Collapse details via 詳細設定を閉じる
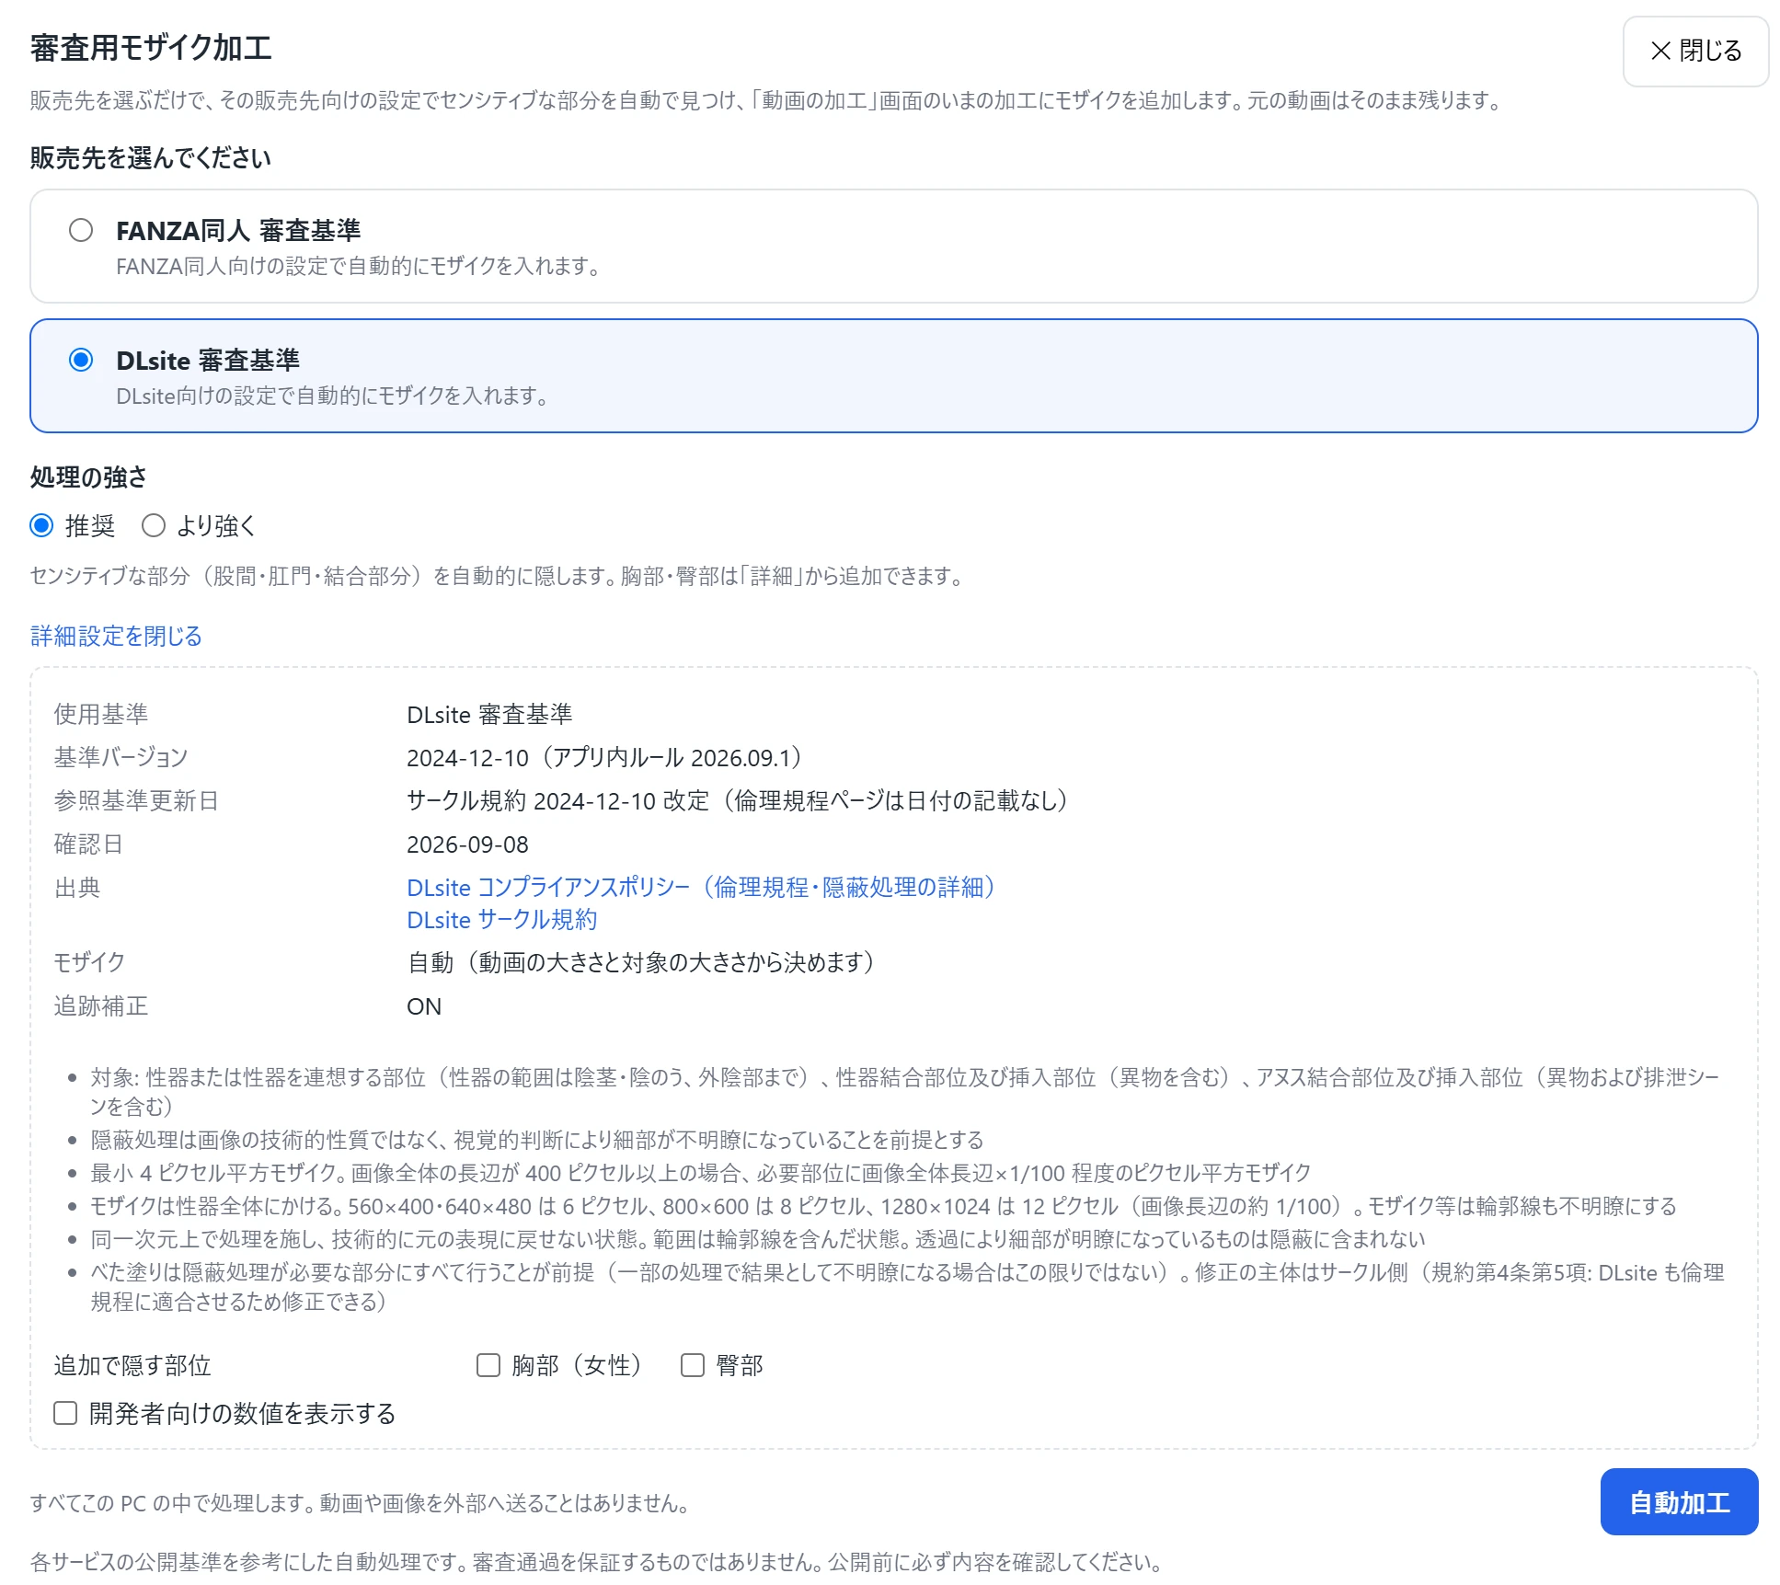The image size is (1780, 1585). pos(116,636)
